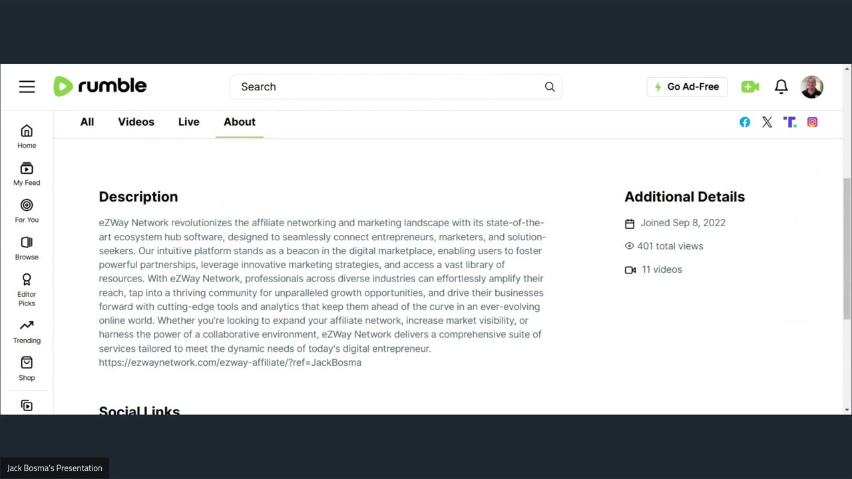Switch to the Live tab
Viewport: 852px width, 479px height.
pos(189,122)
